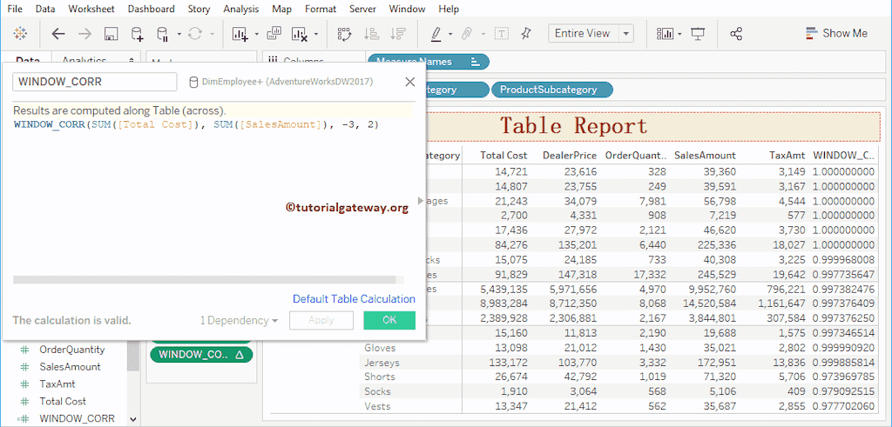Open the Analysis menu
892x427 pixels.
(x=240, y=9)
